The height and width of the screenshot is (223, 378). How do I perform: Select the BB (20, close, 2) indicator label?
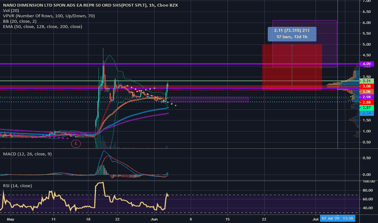19,21
